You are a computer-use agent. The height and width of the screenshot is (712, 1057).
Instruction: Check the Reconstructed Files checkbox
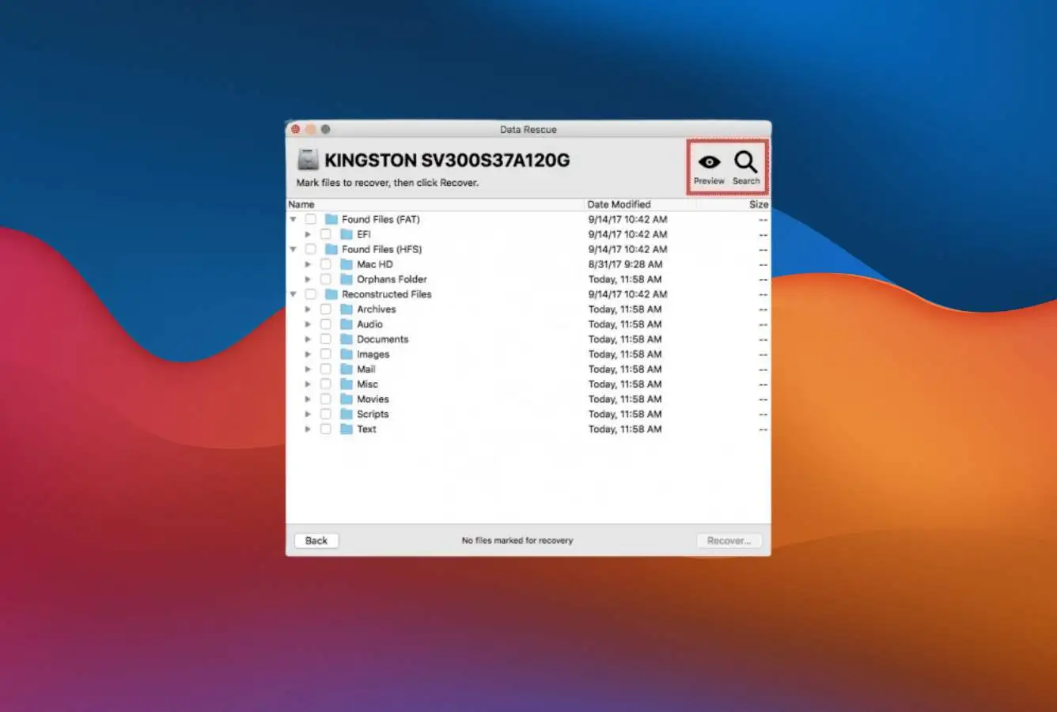click(311, 294)
